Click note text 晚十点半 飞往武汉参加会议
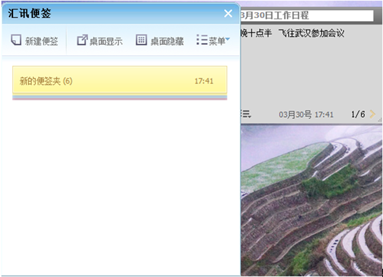 tap(292, 33)
